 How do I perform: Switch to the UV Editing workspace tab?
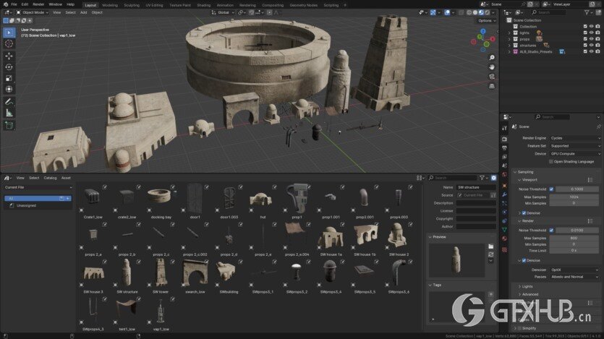pyautogui.click(x=154, y=5)
